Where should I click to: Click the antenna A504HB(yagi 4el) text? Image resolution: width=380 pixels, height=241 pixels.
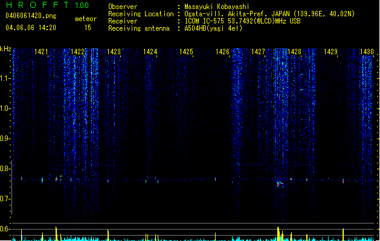pyautogui.click(x=213, y=28)
